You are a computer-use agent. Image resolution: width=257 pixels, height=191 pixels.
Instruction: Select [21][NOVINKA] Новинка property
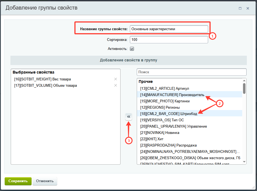(x=189, y=133)
